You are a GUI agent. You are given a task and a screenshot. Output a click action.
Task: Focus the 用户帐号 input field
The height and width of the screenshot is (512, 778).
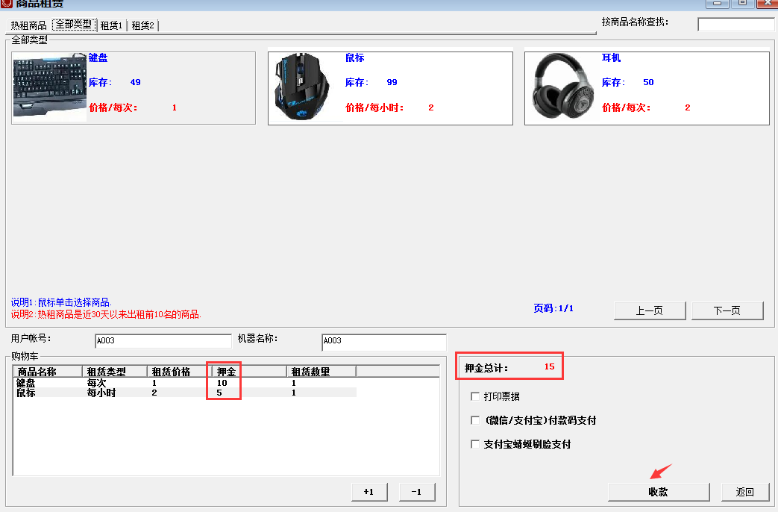pyautogui.click(x=163, y=341)
